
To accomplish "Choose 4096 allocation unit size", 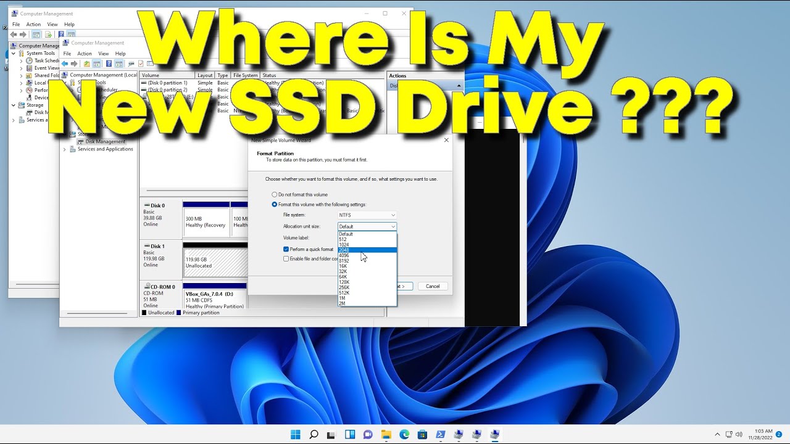I will point(367,255).
